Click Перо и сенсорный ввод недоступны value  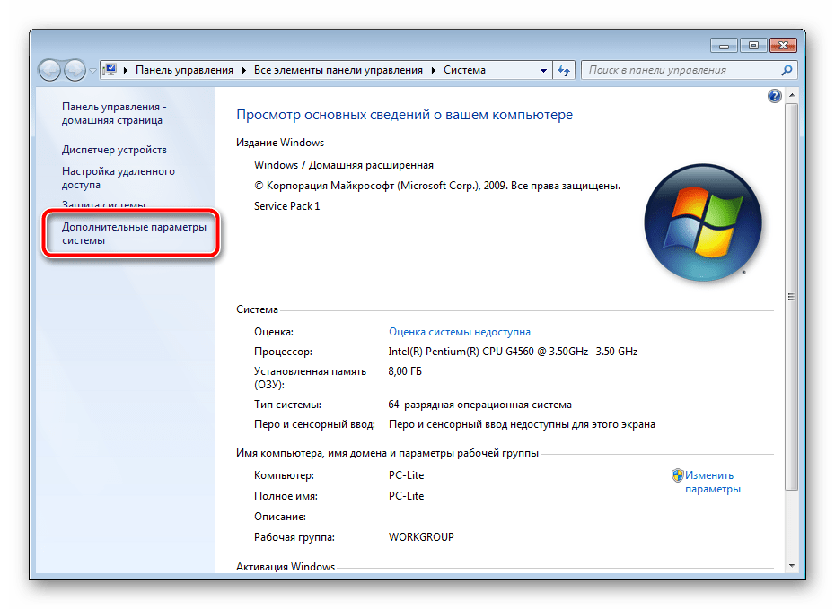[x=522, y=424]
